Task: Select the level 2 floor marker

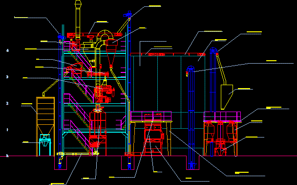Action: coord(7,103)
